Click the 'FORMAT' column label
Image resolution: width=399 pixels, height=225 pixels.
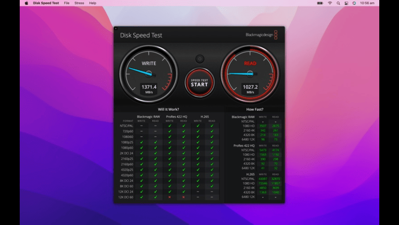point(128,121)
